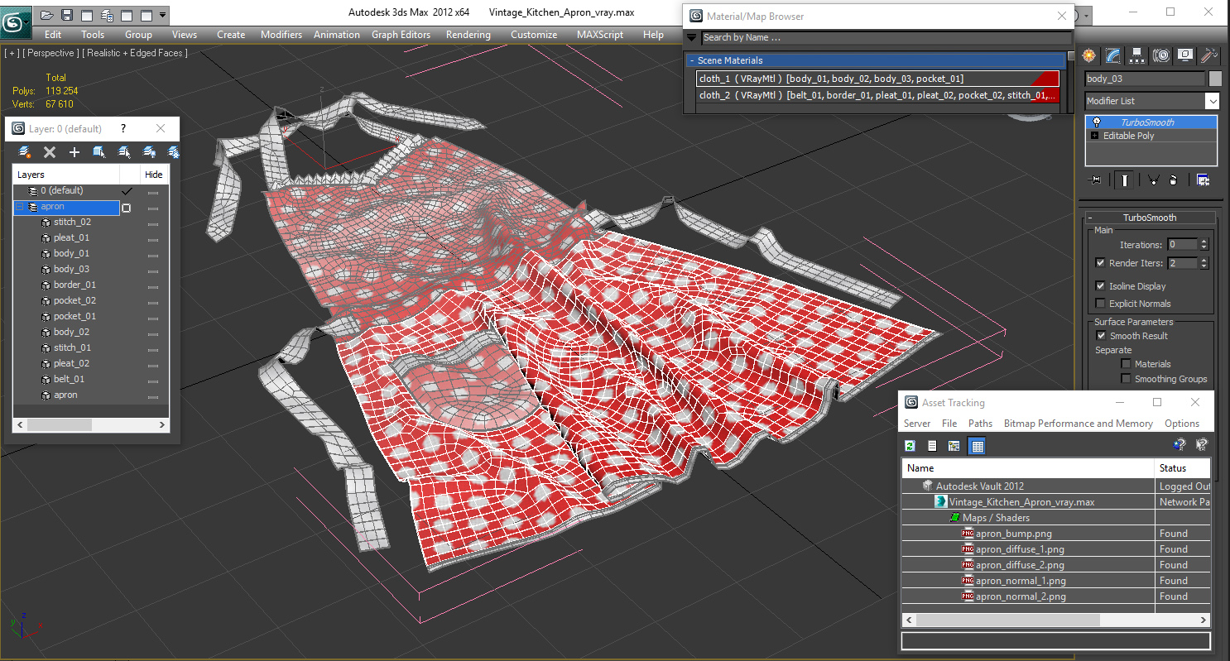The height and width of the screenshot is (661, 1230).
Task: Toggle TurboSmooth modifier lightbulb
Action: tap(1097, 122)
